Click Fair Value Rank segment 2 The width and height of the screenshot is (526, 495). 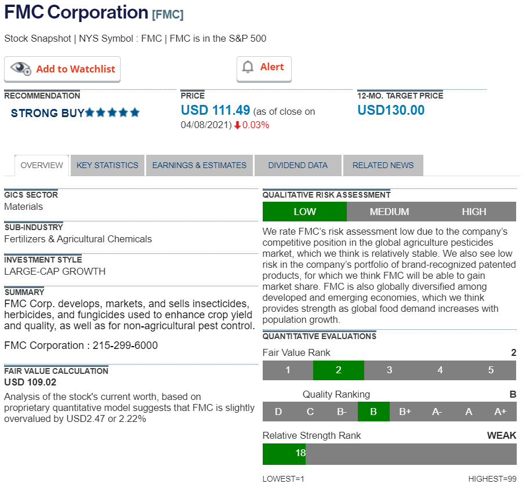[x=339, y=370]
